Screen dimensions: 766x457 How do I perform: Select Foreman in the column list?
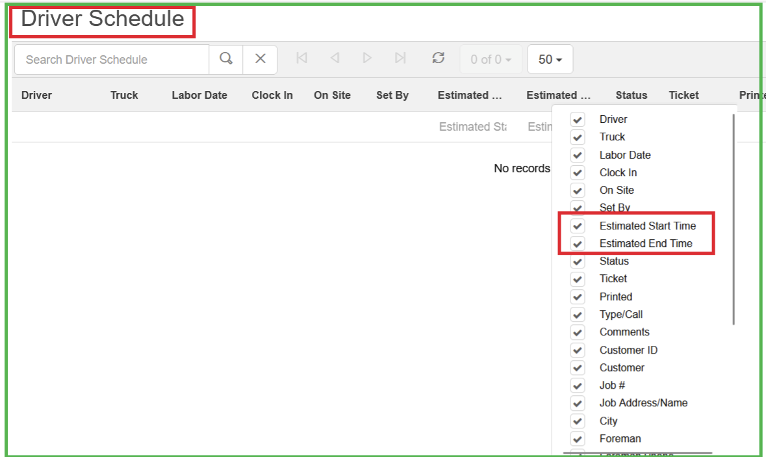[x=620, y=439]
